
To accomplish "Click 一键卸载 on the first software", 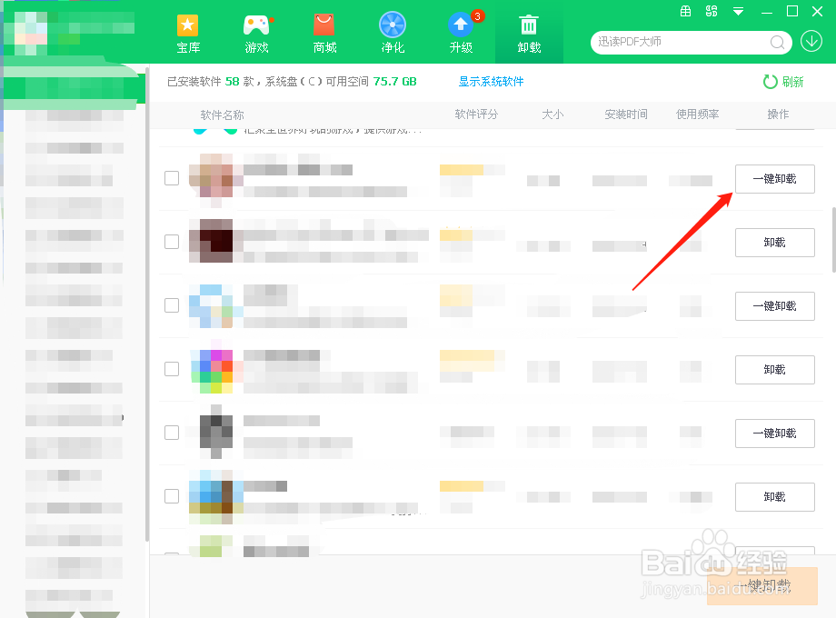I will pyautogui.click(x=774, y=178).
